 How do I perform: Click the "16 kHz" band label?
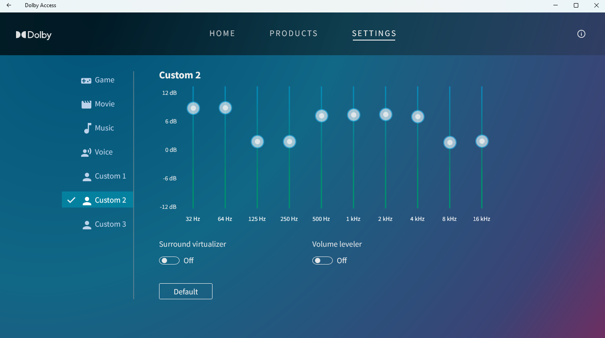coord(482,219)
